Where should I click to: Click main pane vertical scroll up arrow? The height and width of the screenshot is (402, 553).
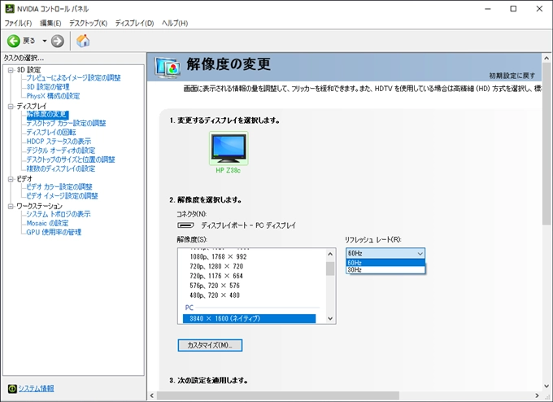coord(546,58)
